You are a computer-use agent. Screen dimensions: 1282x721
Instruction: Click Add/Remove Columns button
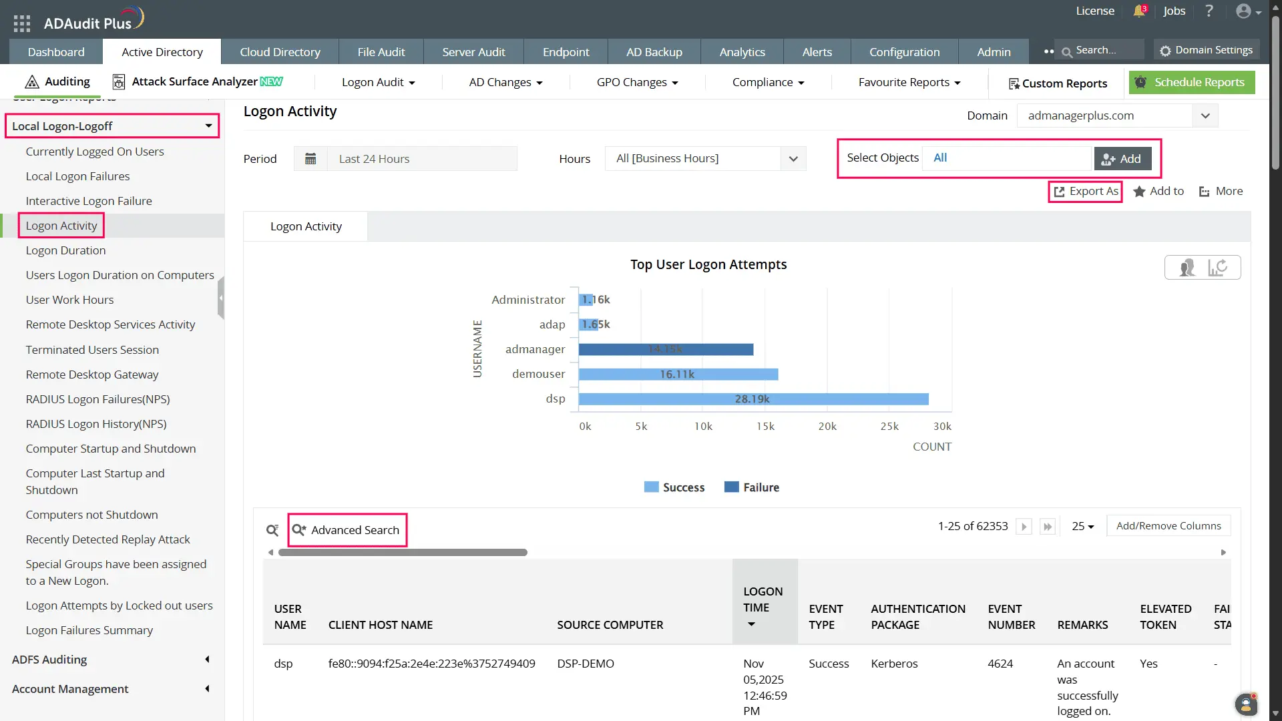point(1168,526)
